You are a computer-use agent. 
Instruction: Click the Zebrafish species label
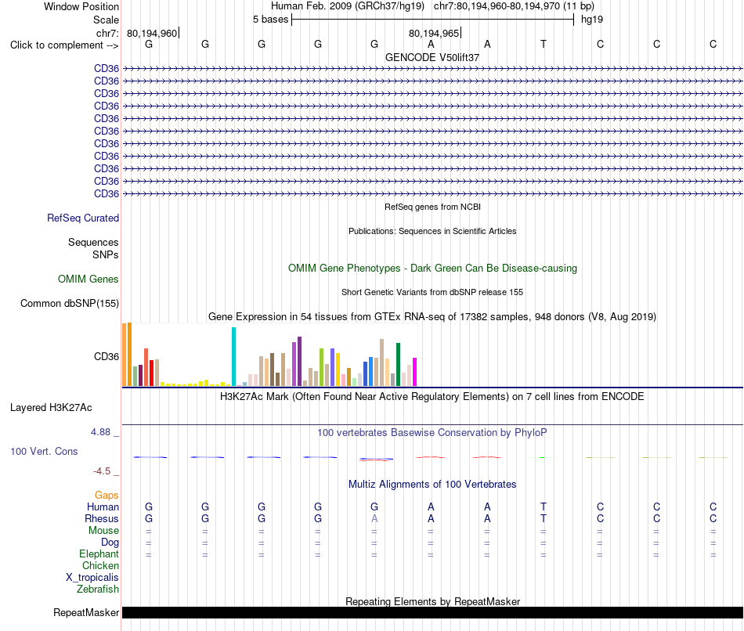(x=98, y=589)
